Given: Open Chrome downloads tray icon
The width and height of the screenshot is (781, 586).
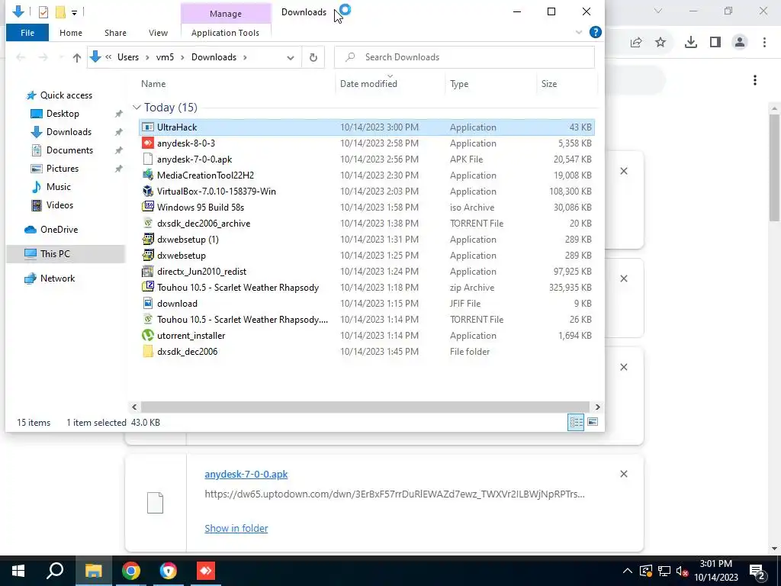Looking at the screenshot, I should [690, 43].
